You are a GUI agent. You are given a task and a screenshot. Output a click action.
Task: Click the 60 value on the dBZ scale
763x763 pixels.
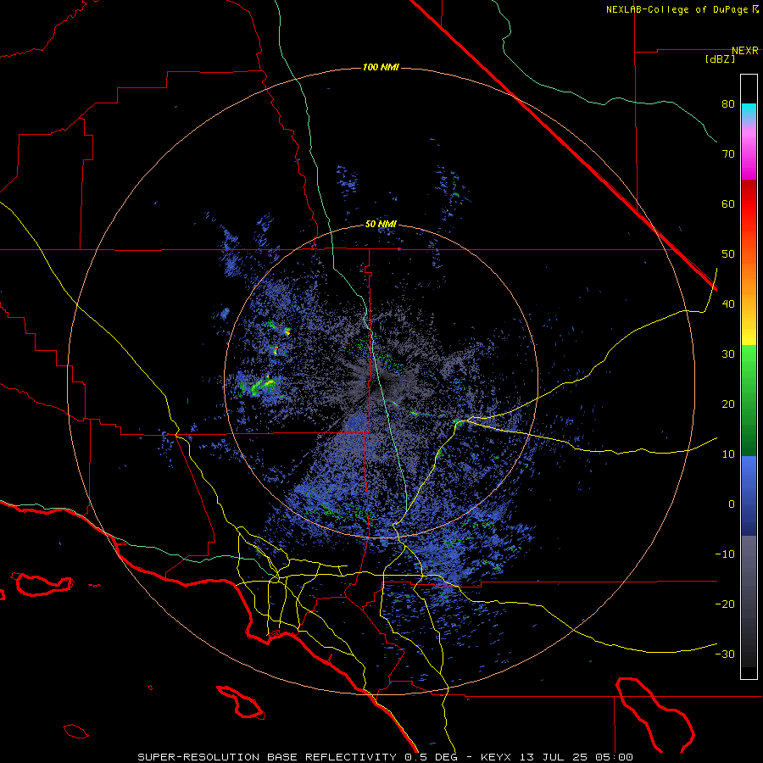[728, 204]
